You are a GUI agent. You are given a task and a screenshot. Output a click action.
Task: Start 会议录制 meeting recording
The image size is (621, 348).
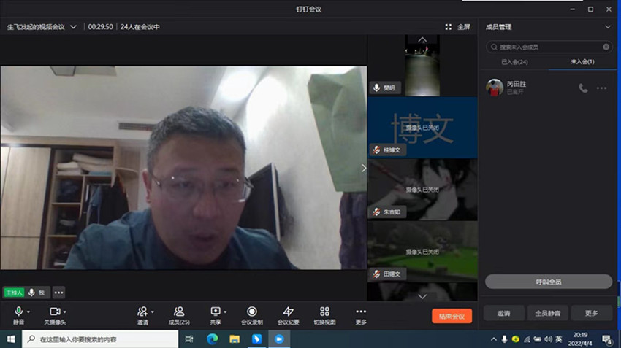(251, 312)
